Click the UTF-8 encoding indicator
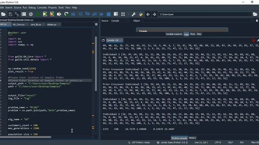 tap(218, 143)
